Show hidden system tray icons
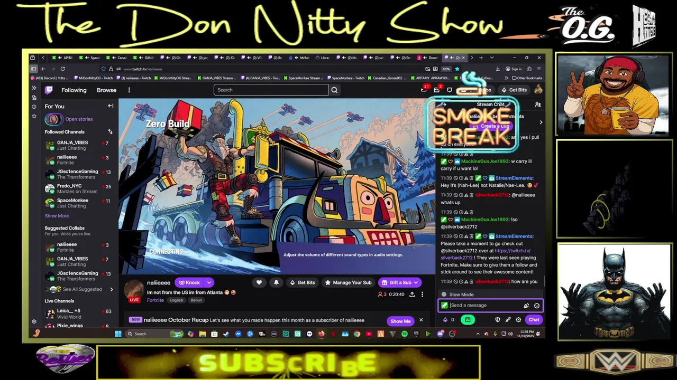 (x=478, y=334)
